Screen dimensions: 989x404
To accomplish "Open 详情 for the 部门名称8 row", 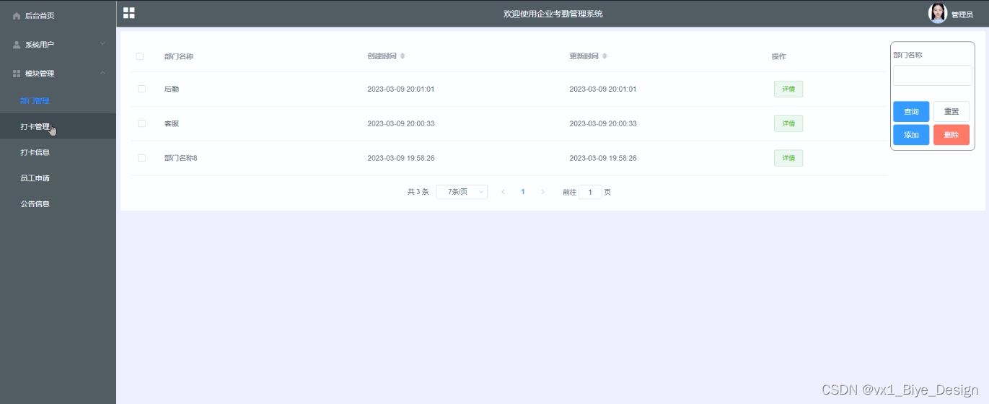I will (788, 158).
